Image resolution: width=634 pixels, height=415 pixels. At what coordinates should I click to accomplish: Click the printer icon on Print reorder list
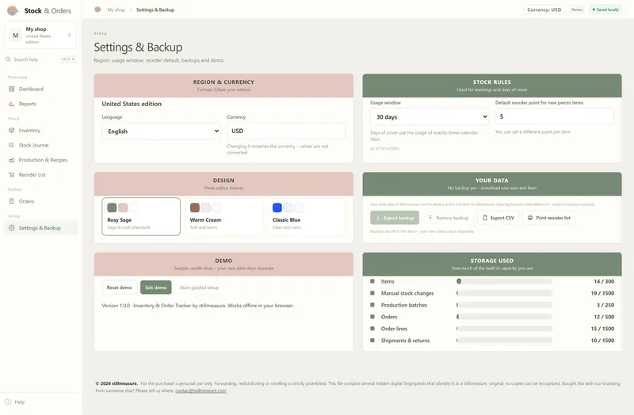[530, 218]
